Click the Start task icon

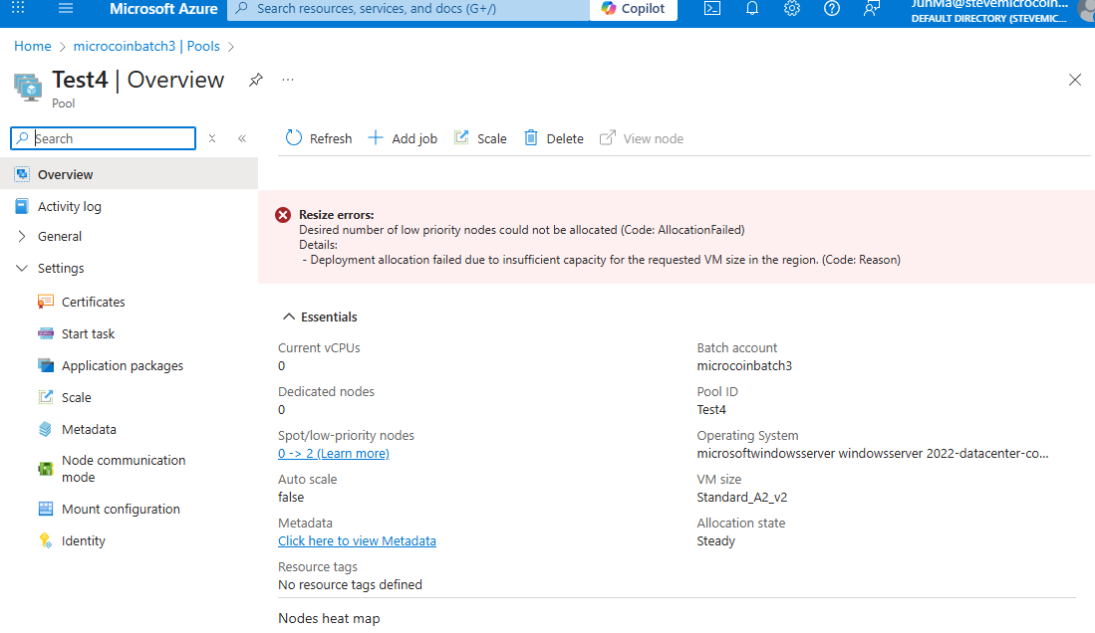[46, 333]
